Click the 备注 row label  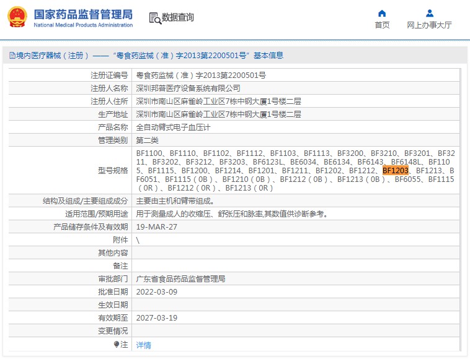[120, 265]
